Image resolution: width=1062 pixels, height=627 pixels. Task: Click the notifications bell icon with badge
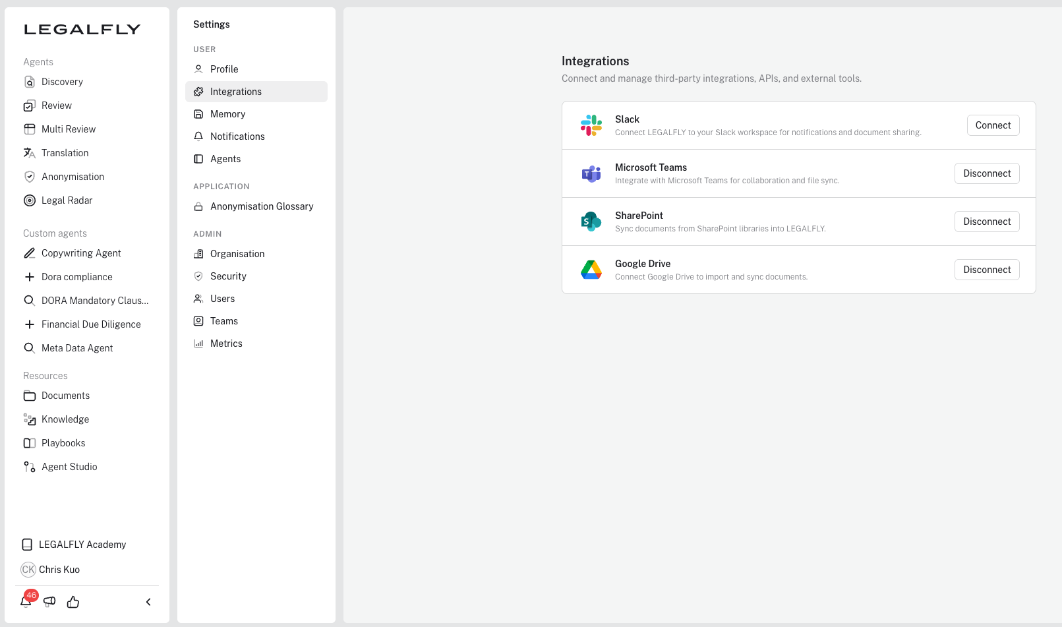pos(26,601)
